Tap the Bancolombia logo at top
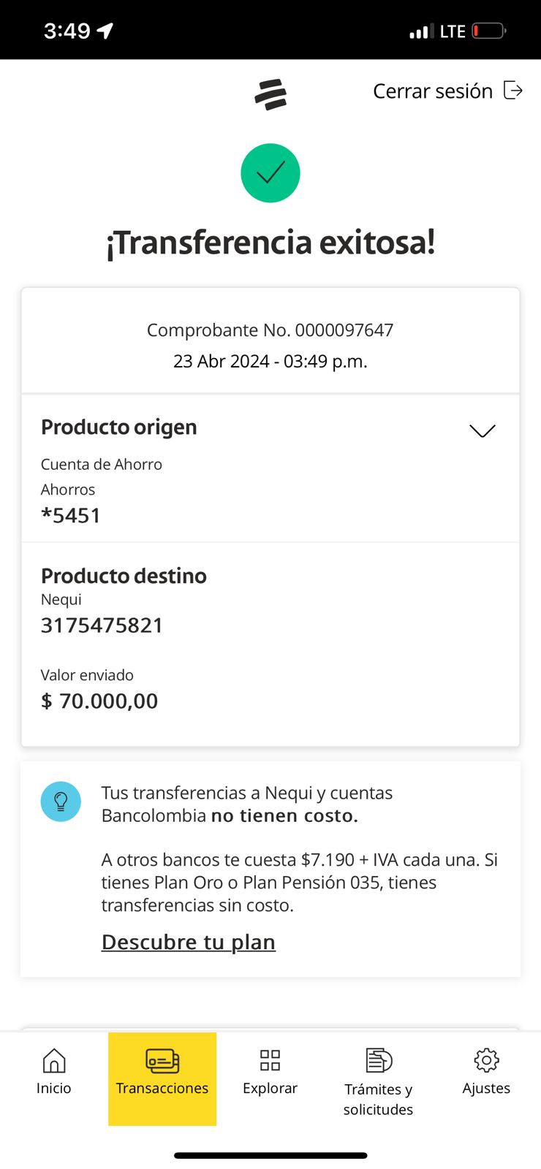Viewport: 541px width, 1169px height. tap(270, 94)
